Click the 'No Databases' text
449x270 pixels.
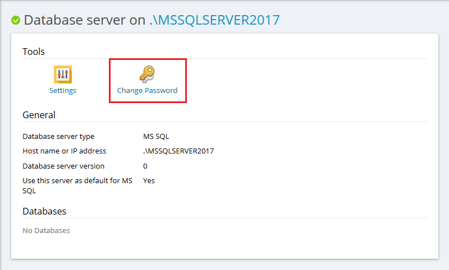[x=46, y=231]
